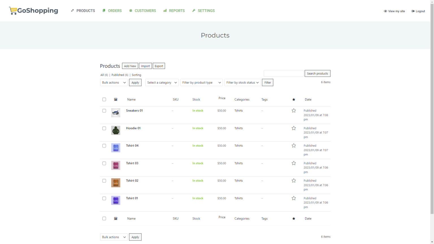Screen dimensions: 434x244
Task: Focus the product search text field
Action: pos(283,73)
